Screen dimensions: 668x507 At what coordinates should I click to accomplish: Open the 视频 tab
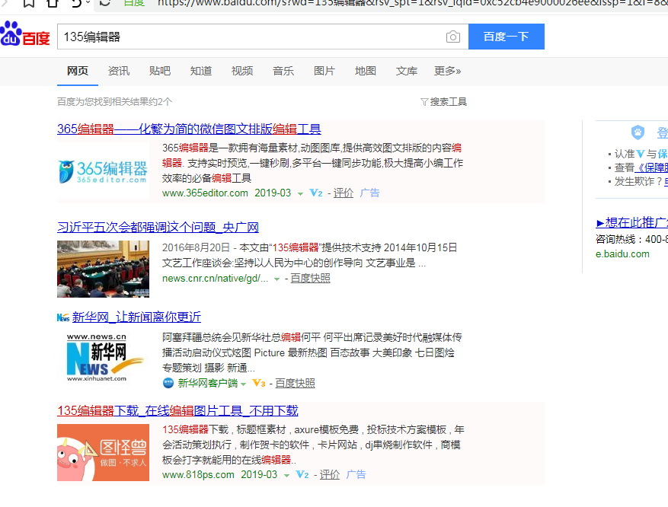tap(242, 71)
